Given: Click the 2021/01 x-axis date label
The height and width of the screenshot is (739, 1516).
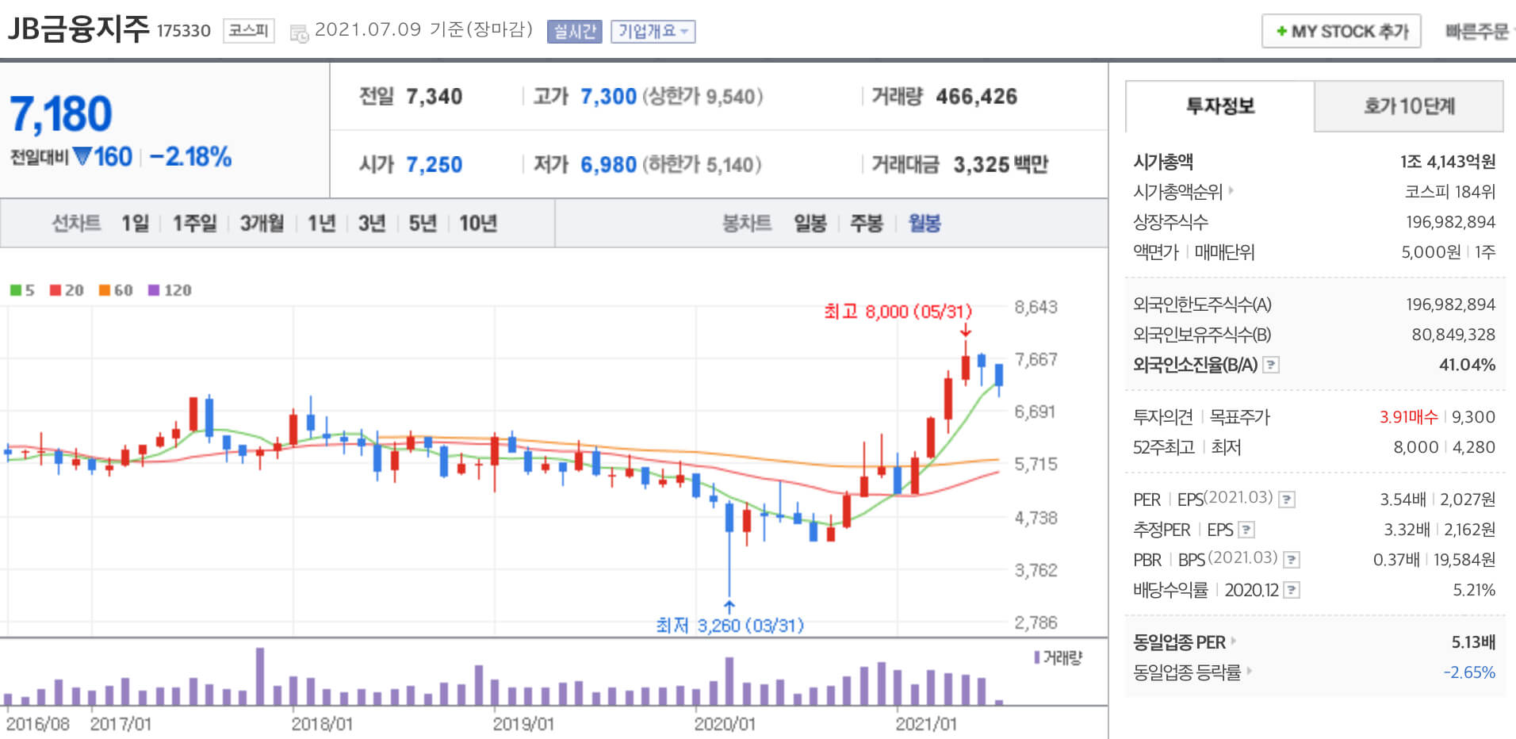Looking at the screenshot, I should pyautogui.click(x=926, y=724).
